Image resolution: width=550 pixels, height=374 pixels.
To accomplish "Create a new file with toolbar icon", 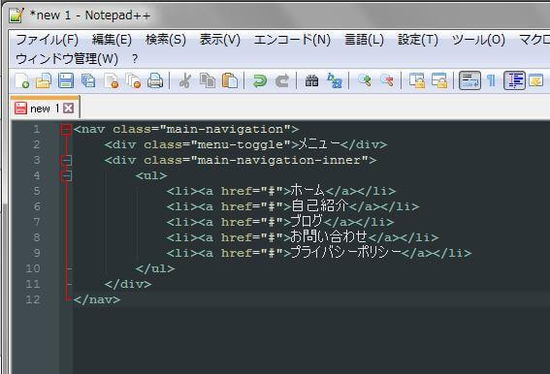I will coord(21,80).
